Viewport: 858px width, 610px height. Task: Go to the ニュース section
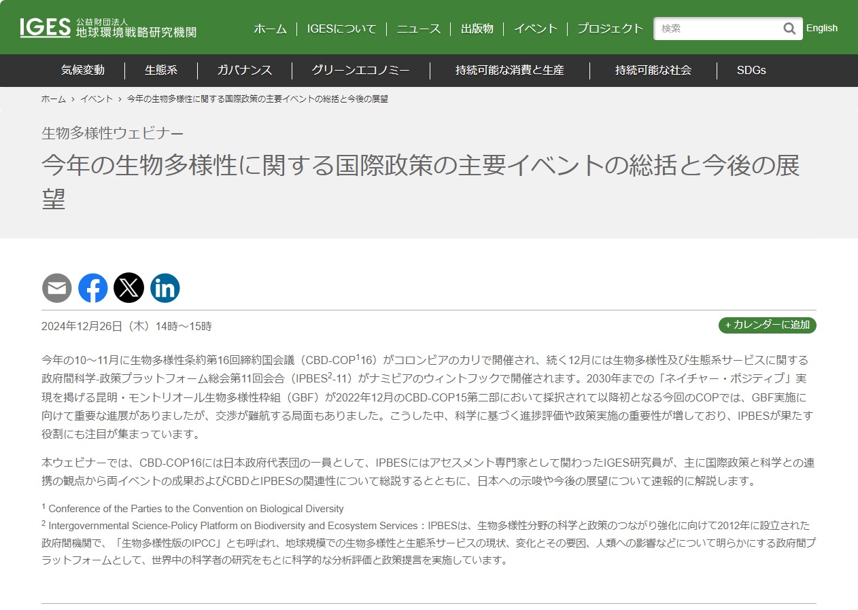click(419, 29)
